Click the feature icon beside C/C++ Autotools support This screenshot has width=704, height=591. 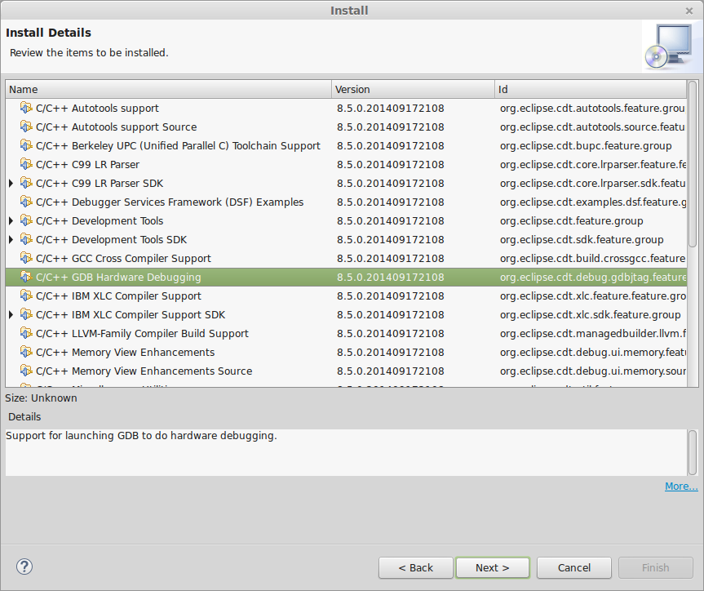[x=26, y=108]
